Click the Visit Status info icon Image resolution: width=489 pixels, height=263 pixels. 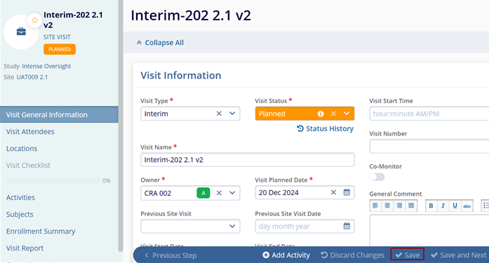click(321, 114)
